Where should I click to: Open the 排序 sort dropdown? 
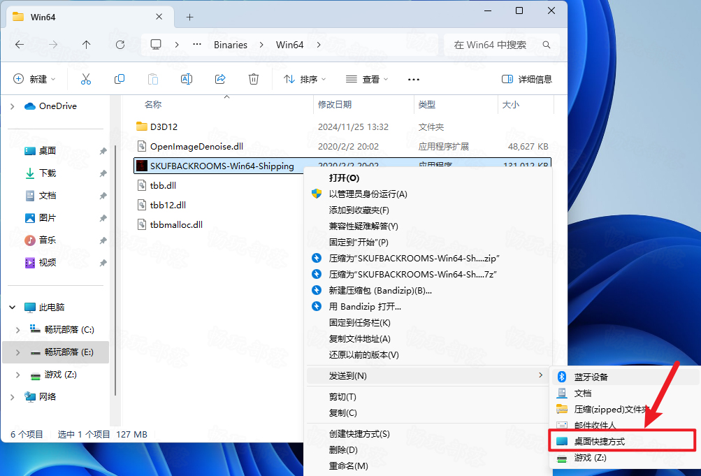(305, 79)
